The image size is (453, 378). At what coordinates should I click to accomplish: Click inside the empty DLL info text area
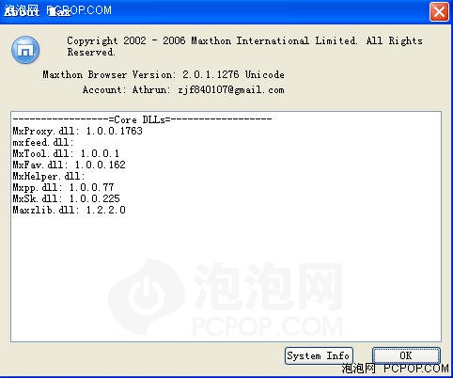click(226, 276)
